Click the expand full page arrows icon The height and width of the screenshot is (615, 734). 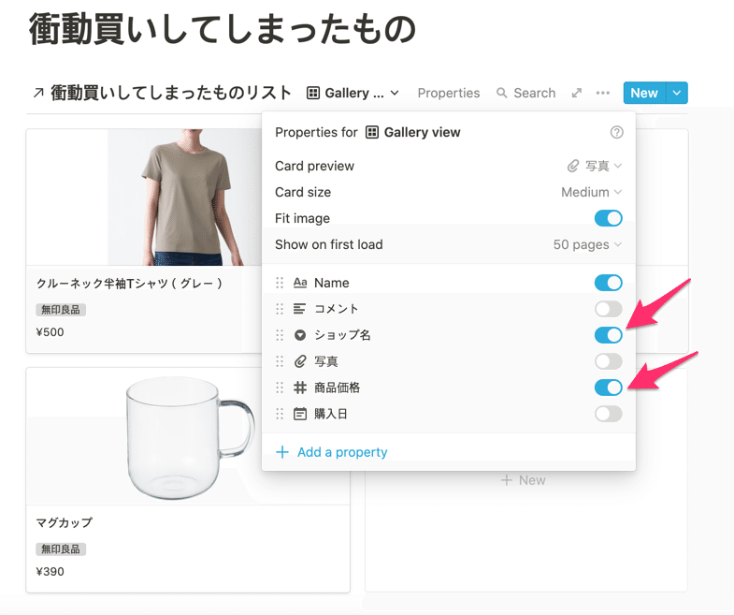click(577, 93)
